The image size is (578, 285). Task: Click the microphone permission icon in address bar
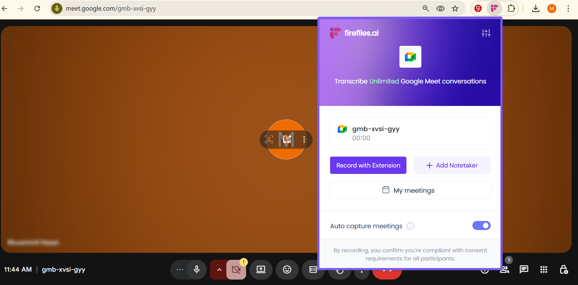coord(57,8)
